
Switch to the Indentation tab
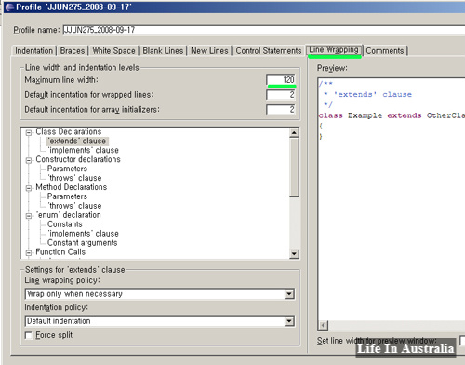pos(33,50)
